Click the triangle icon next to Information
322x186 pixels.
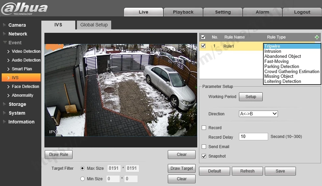(4, 122)
